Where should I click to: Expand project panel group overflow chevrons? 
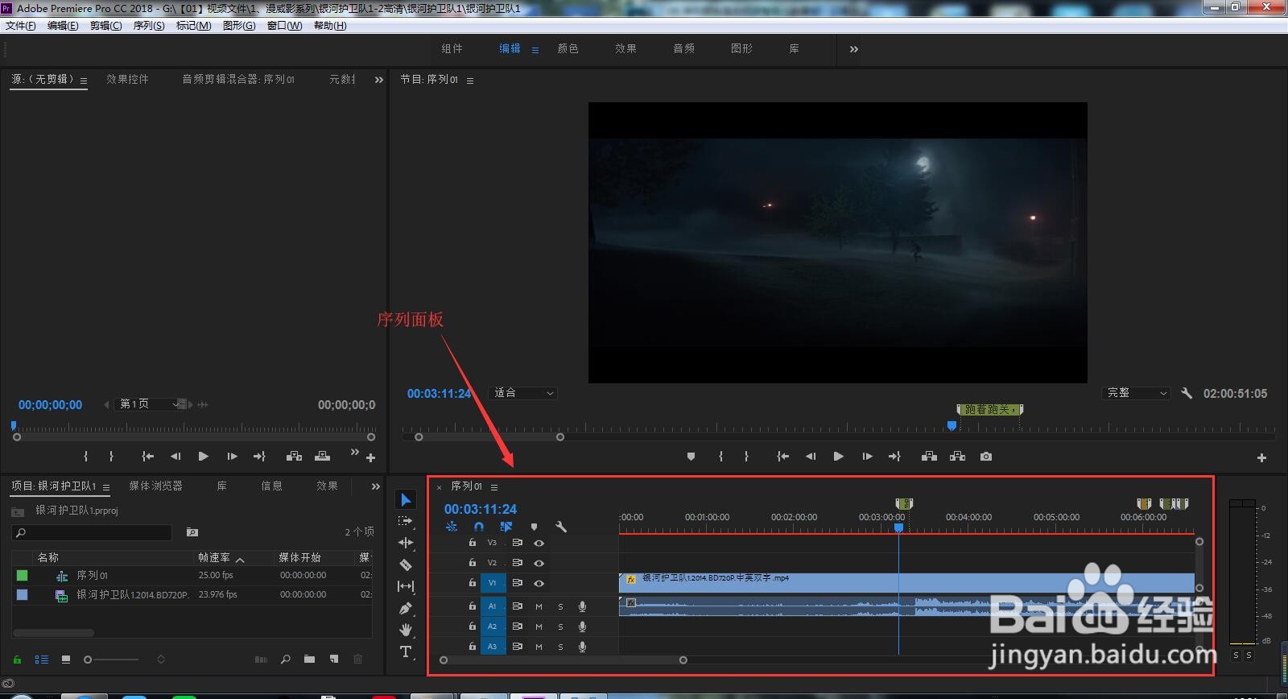pyautogui.click(x=375, y=486)
